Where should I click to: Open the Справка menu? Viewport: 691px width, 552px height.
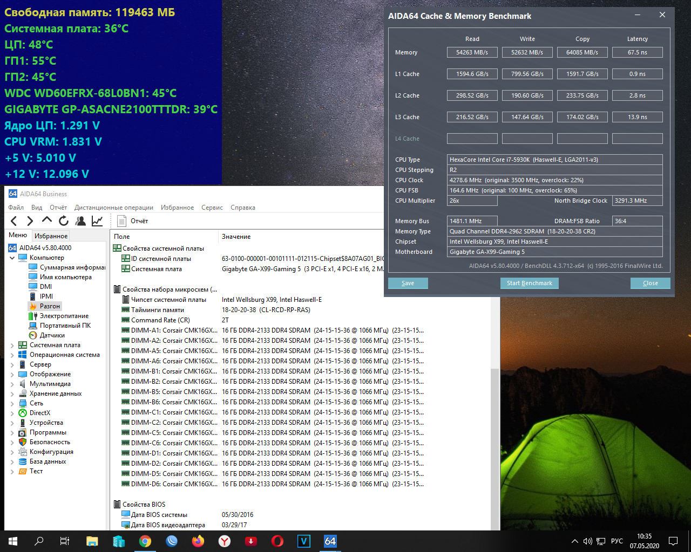[243, 208]
